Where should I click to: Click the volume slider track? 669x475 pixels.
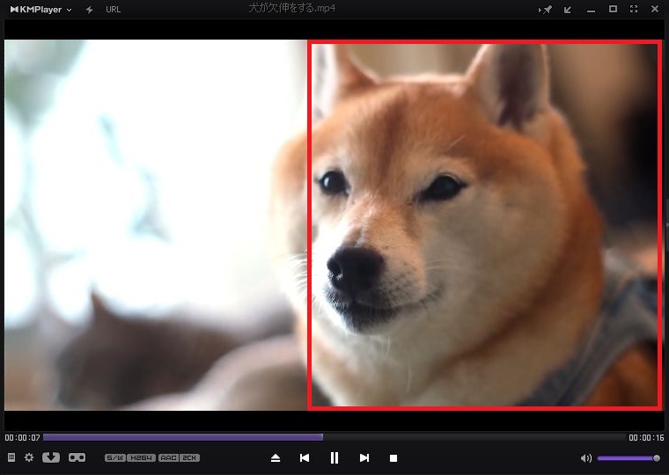[627, 458]
